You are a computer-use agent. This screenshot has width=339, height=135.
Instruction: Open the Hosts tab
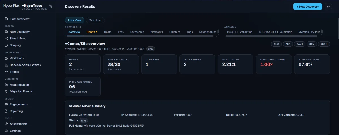pyautogui.click(x=108, y=32)
